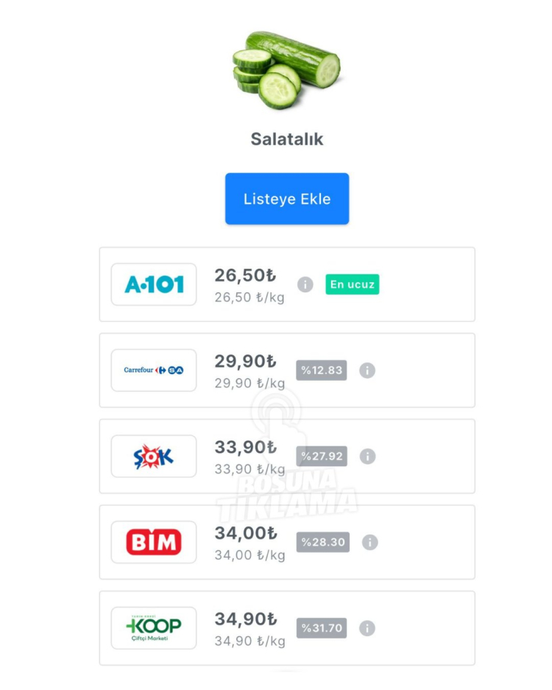
Task: Select the 34,90₺ KOOP price
Action: point(245,619)
